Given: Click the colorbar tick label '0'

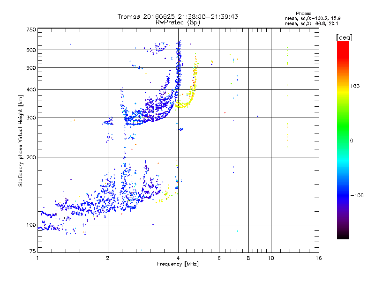Looking at the screenshot, I should click(x=352, y=141).
